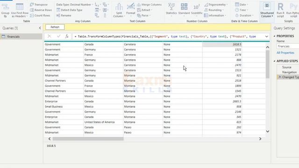Click the vertical scrollbar thumb
The width and height of the screenshot is (299, 168).
click(268, 64)
